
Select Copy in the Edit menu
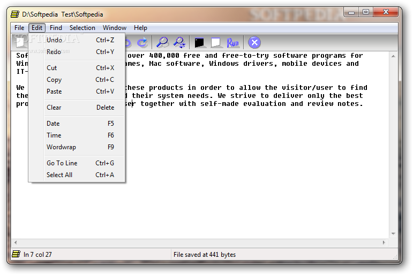77,80
